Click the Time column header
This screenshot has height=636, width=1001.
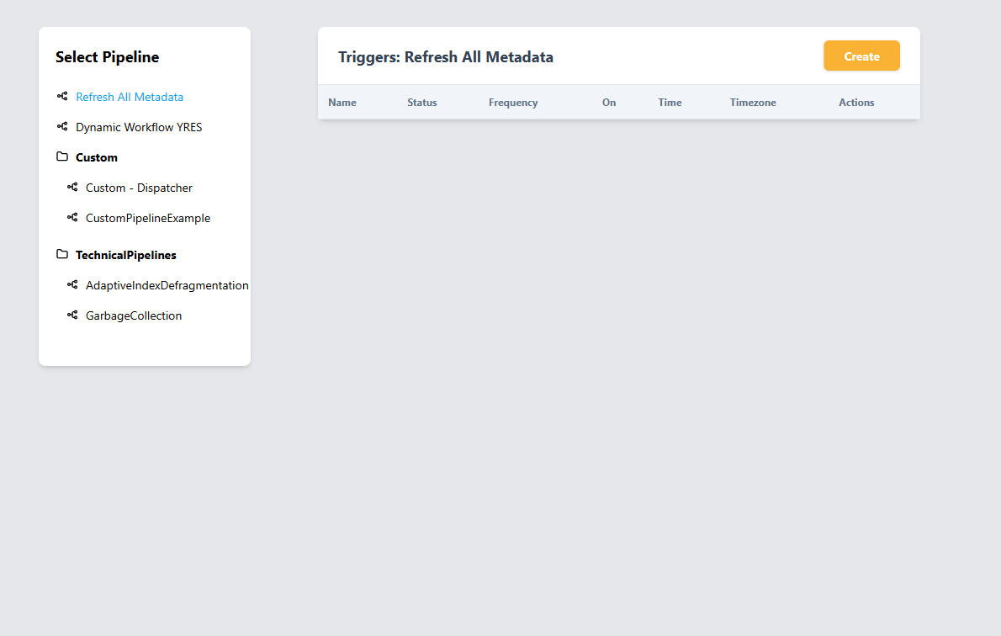point(670,102)
